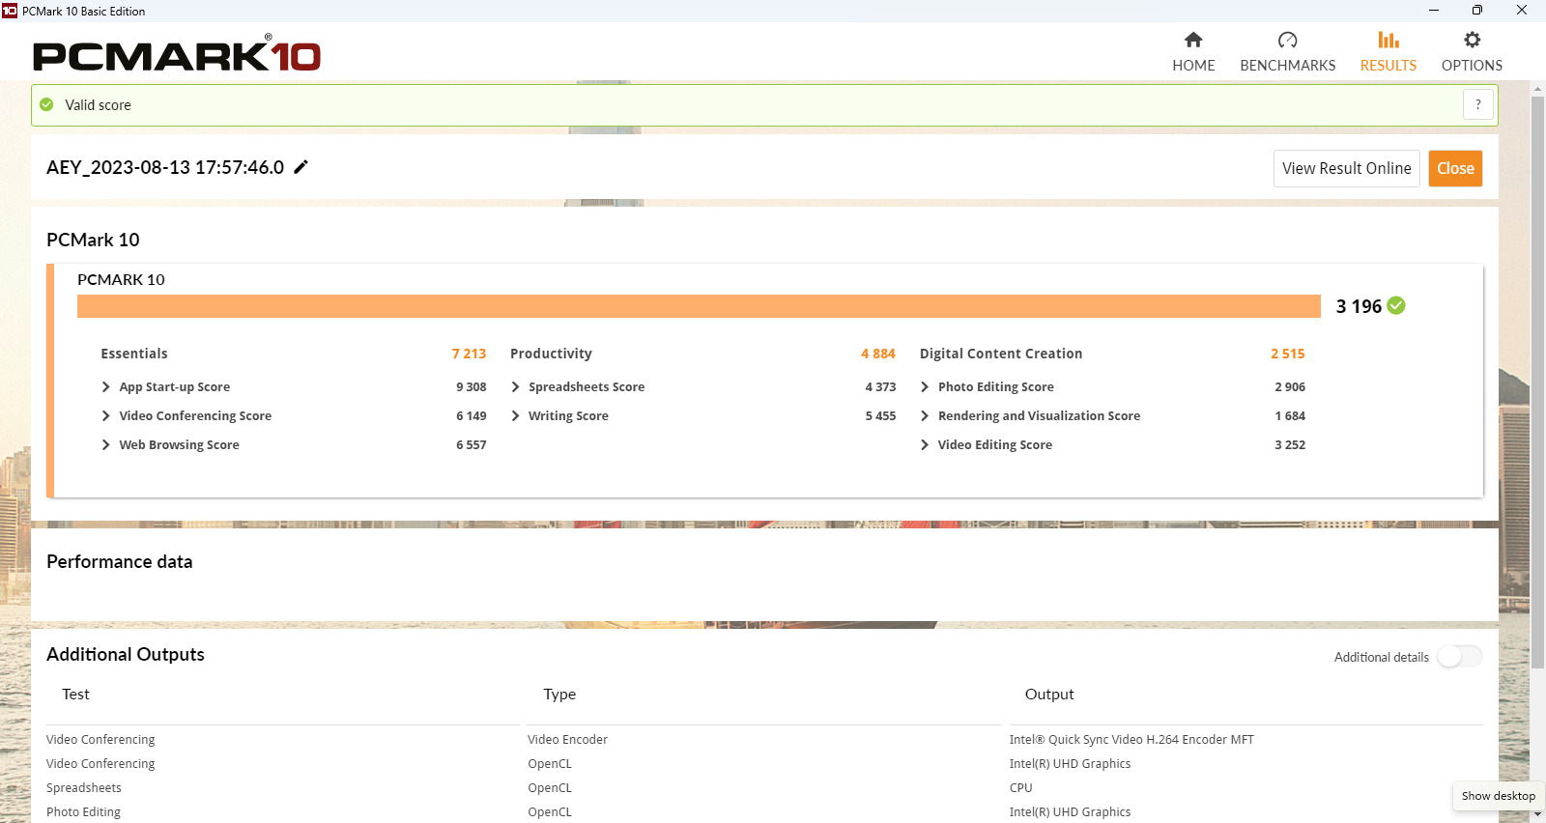1546x823 pixels.
Task: Click the Productivity score 4 884
Action: click(878, 354)
